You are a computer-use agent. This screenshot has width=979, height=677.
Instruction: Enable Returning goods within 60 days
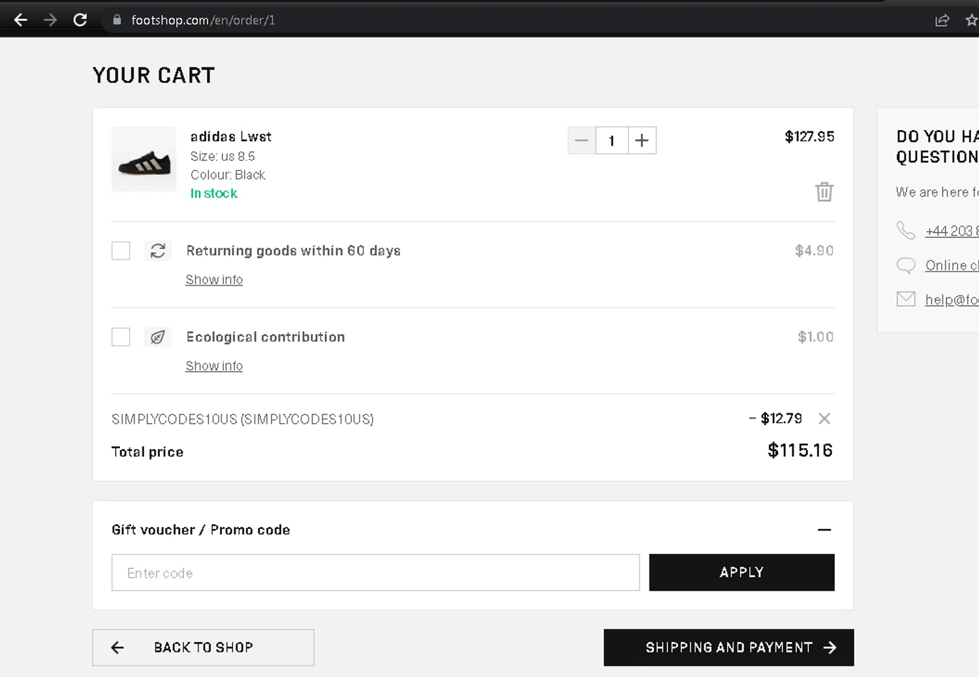pos(121,251)
